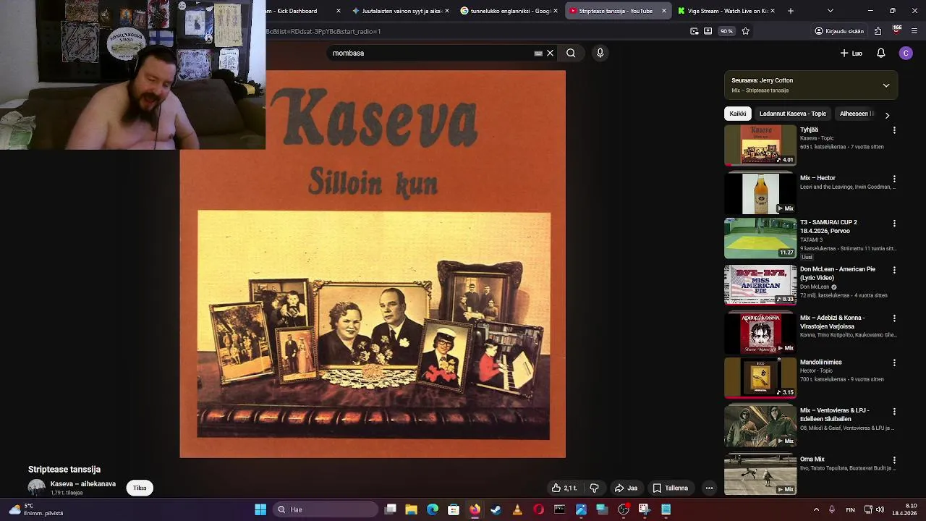Open Mix – Hector thumbnail
The image size is (926, 521).
click(760, 192)
